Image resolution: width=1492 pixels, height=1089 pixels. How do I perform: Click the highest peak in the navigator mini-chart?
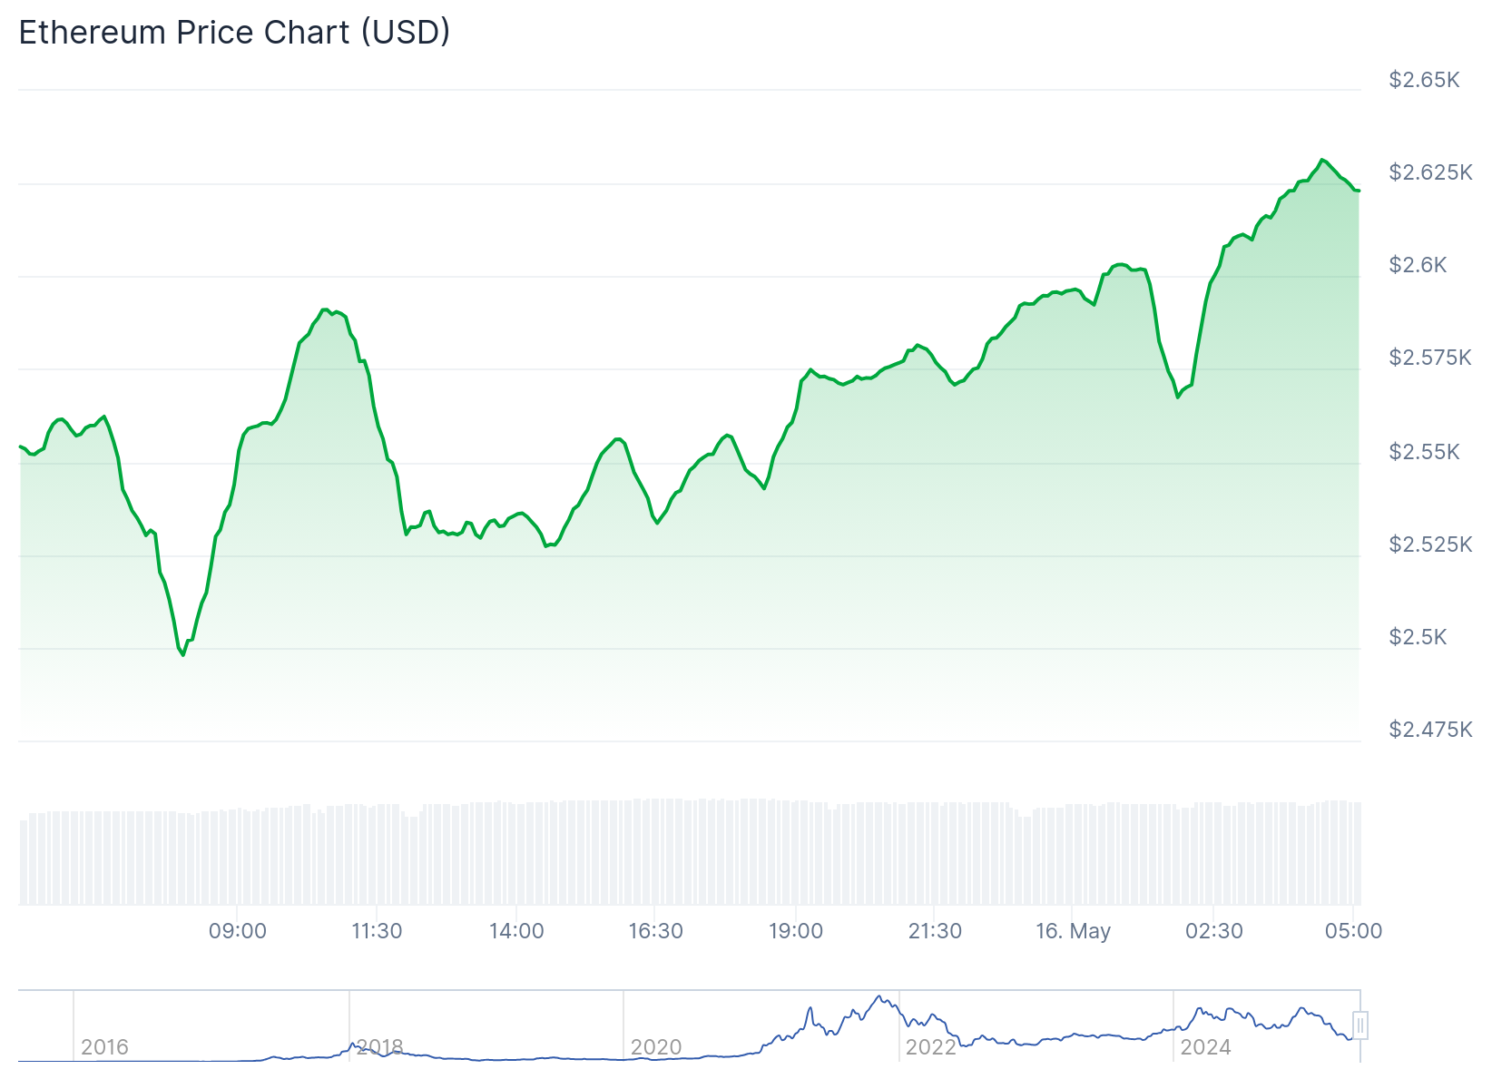pos(879,996)
